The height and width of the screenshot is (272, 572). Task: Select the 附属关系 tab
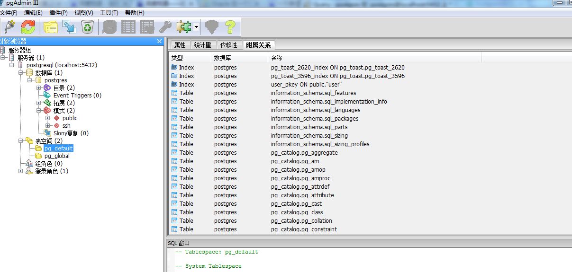click(258, 45)
